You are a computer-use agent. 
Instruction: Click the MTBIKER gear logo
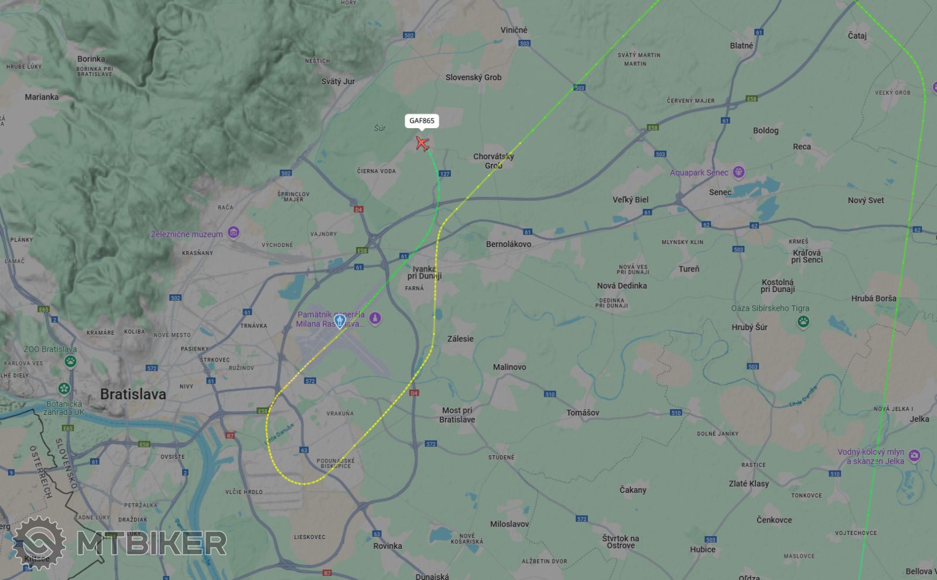(39, 544)
